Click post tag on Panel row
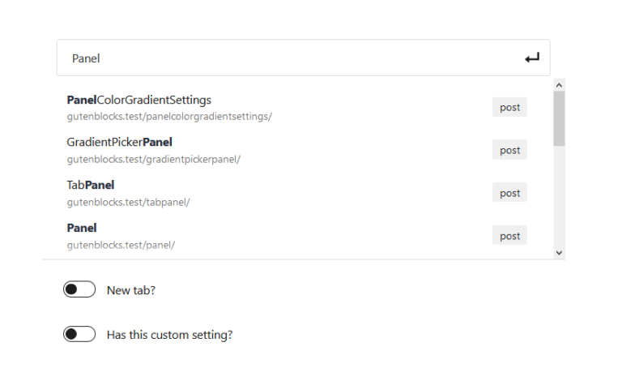Screen dimensions: 622x381 pos(509,235)
